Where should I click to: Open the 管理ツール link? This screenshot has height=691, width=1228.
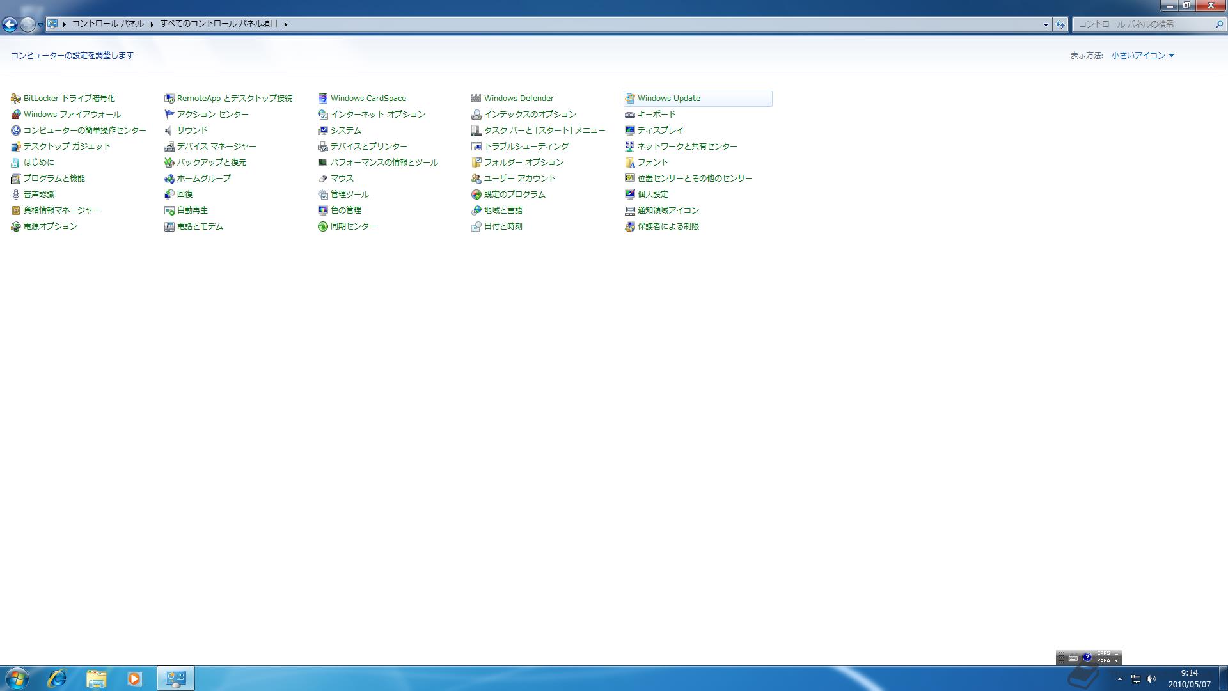coord(350,195)
